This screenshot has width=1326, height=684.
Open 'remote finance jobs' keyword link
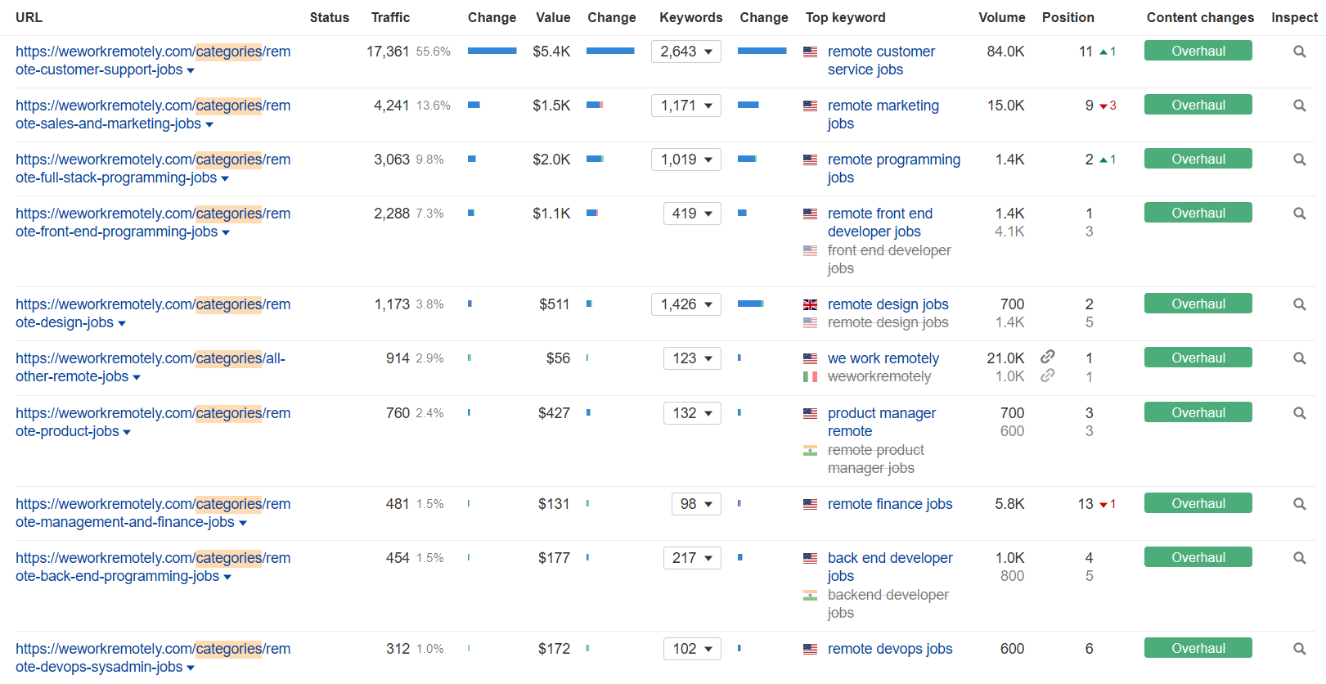[x=890, y=504]
